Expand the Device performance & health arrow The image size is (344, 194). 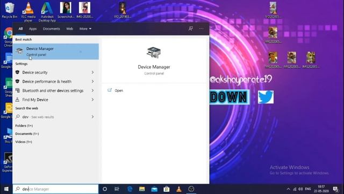point(92,81)
